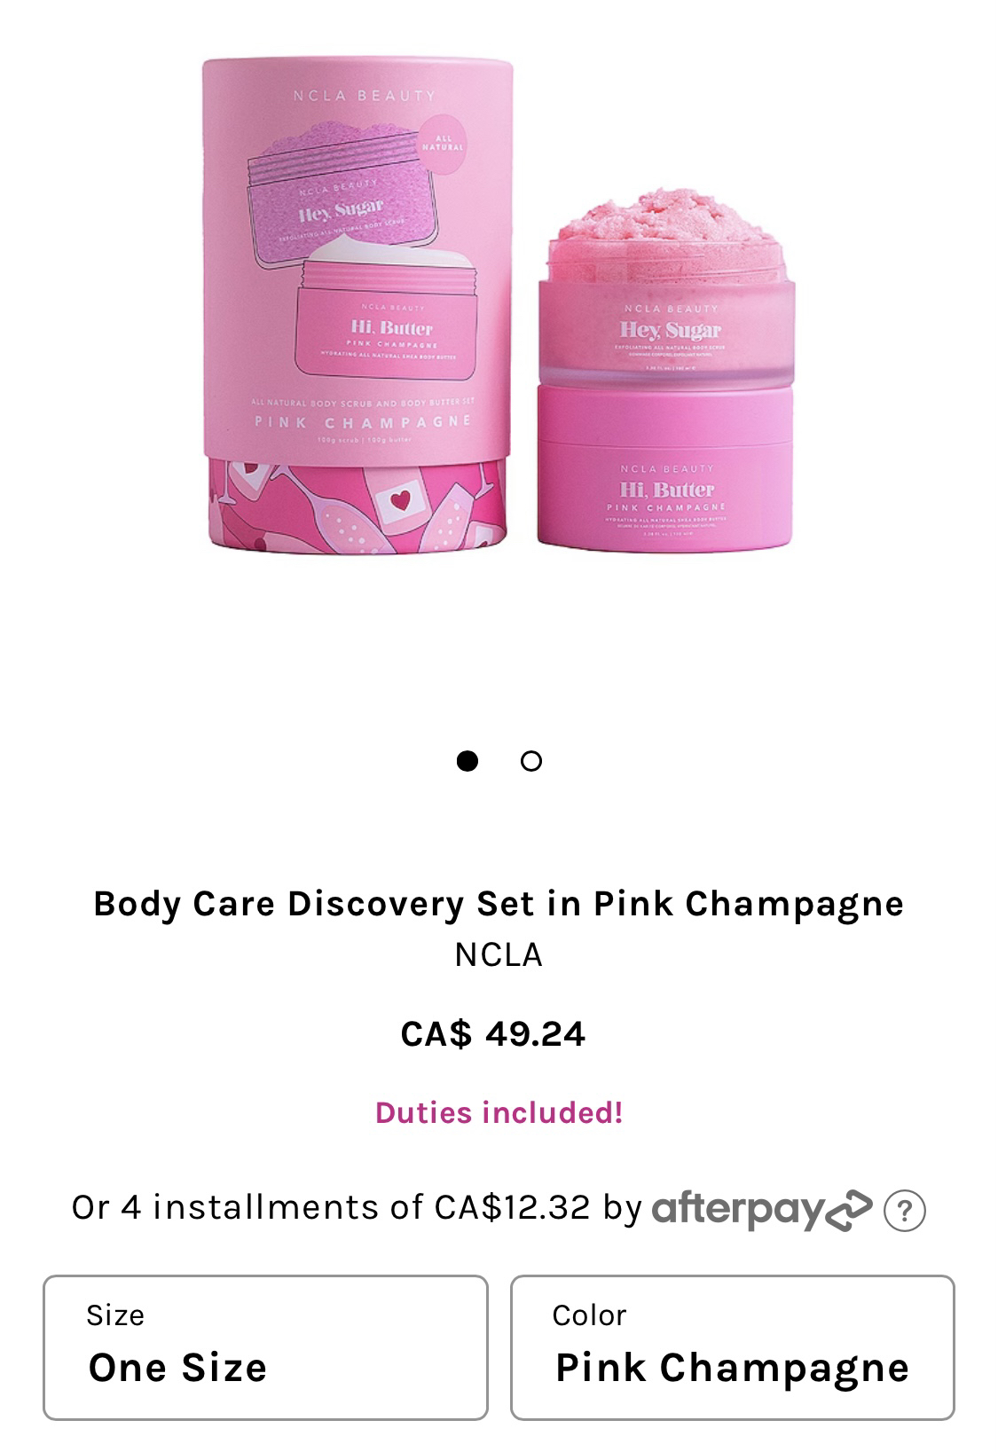998x1452 pixels.
Task: Click the Hi Butter jar
Action: [666, 466]
